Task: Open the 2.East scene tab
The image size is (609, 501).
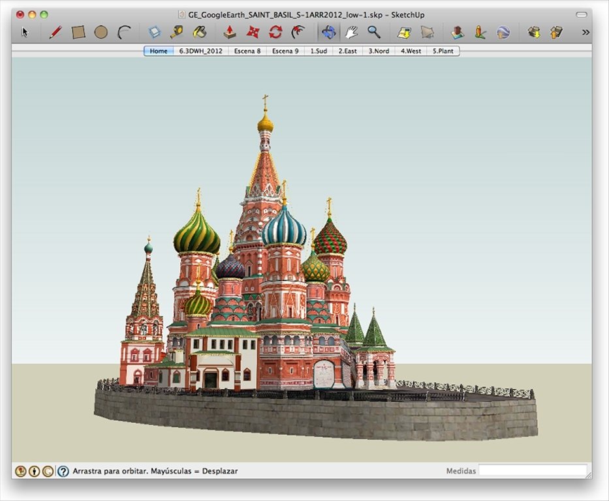Action: pos(348,51)
